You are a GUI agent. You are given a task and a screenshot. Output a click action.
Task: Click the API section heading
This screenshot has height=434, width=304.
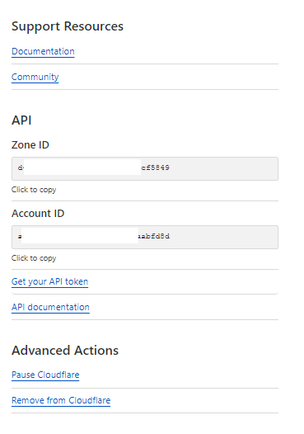[21, 120]
